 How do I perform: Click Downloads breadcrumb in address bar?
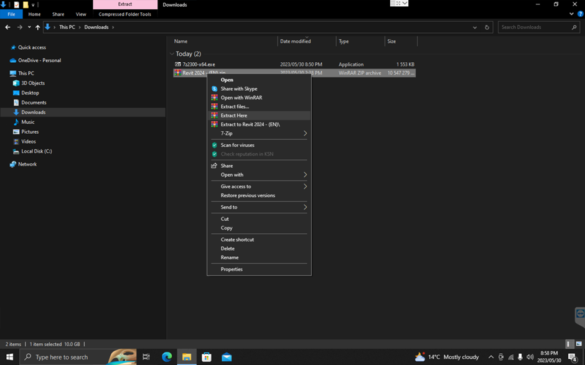click(96, 27)
